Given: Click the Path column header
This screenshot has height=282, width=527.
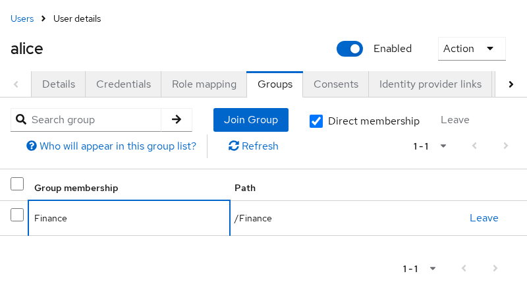Looking at the screenshot, I should click(245, 188).
